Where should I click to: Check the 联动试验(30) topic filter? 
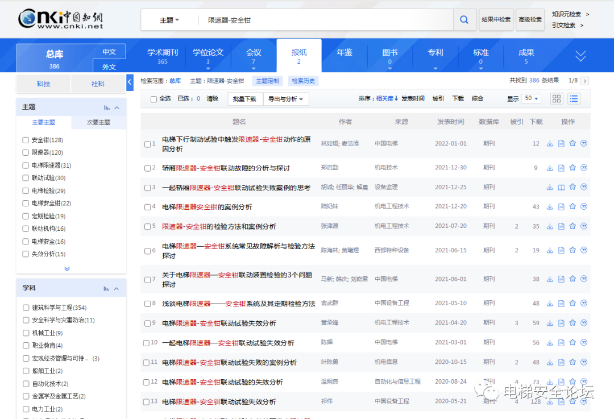pos(26,178)
